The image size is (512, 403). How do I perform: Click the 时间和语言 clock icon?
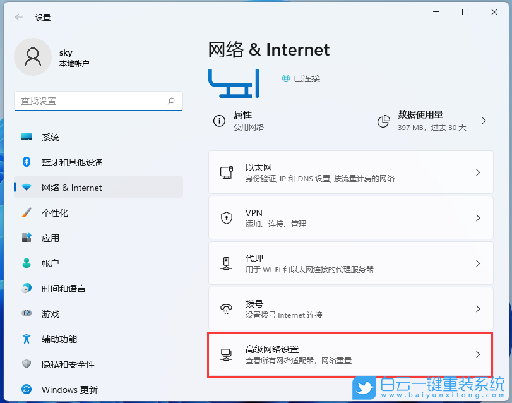[27, 289]
